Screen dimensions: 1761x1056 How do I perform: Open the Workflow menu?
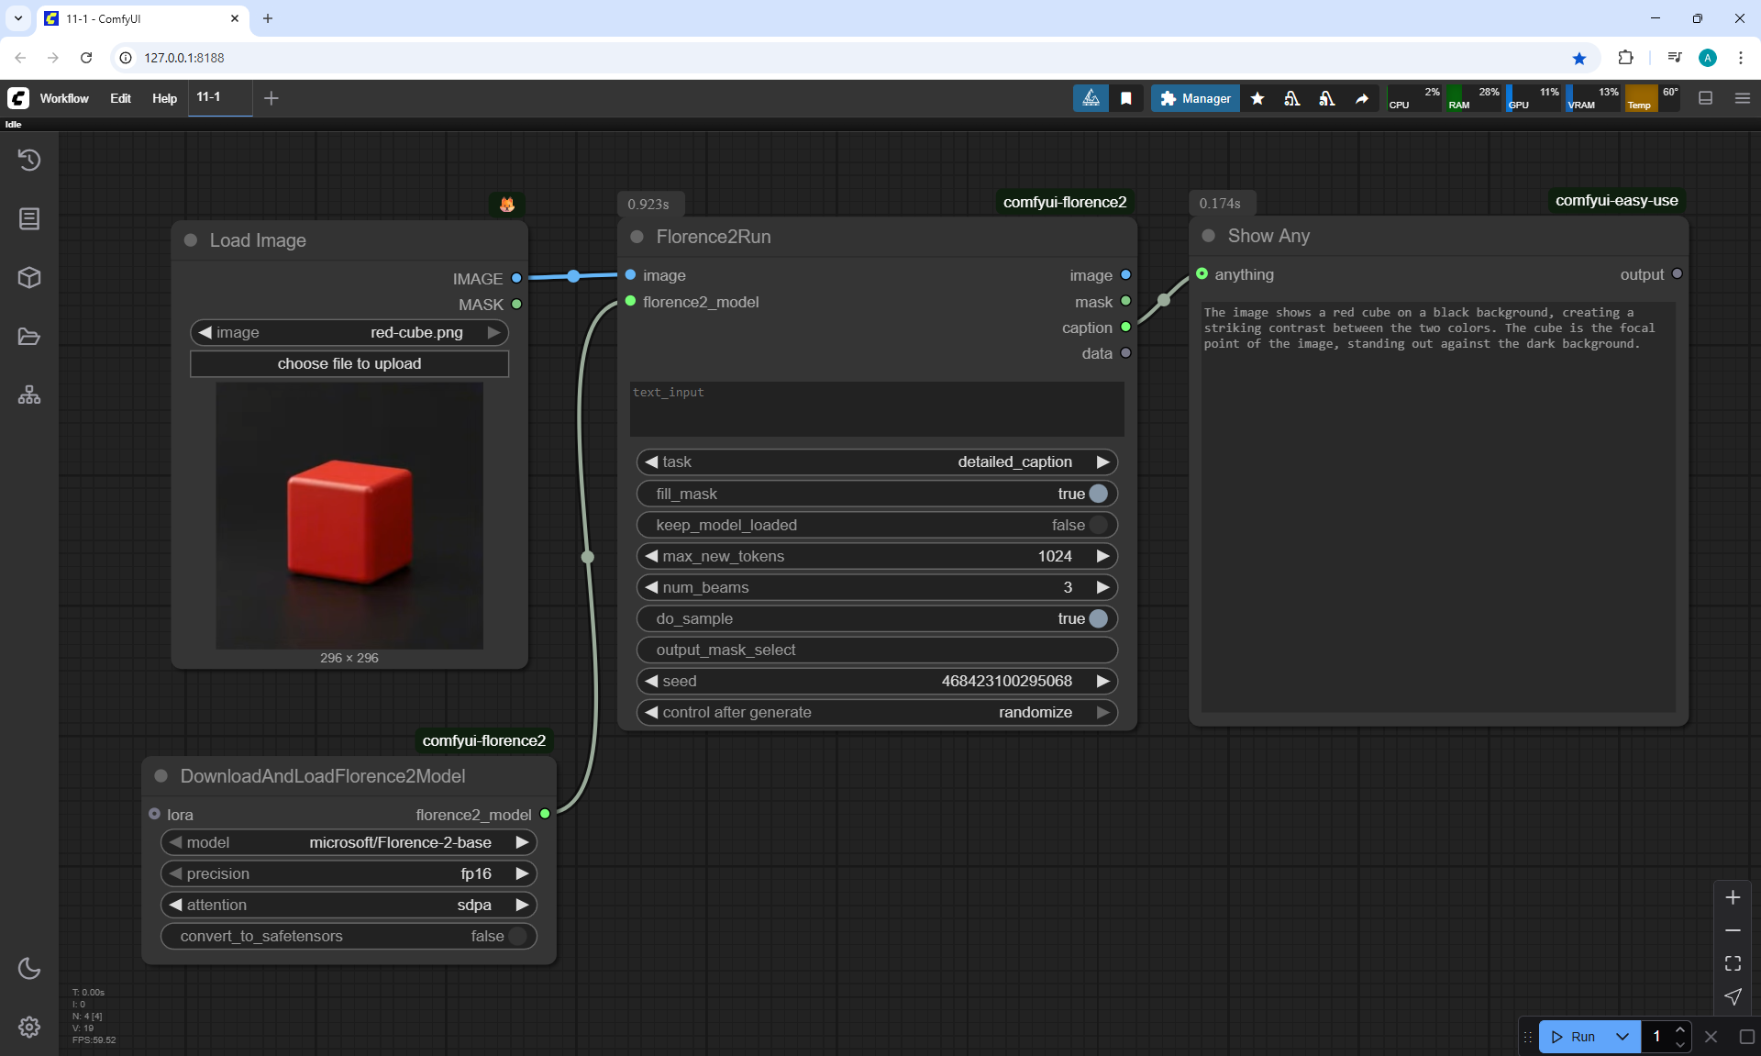pyautogui.click(x=64, y=98)
